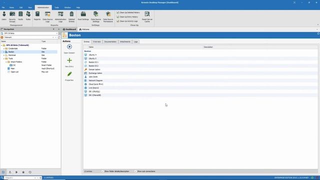Click the refresh icon beside Telemark vault

pos(59,37)
